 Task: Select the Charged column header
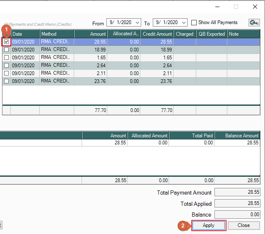coord(185,34)
